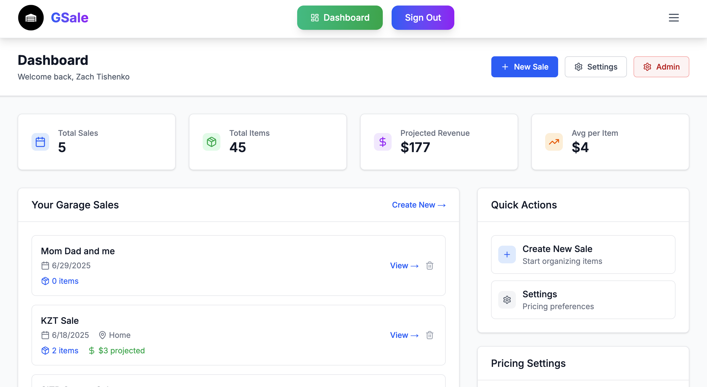This screenshot has height=387, width=707.
Task: Open the Dashboard nav button
Action: point(340,18)
